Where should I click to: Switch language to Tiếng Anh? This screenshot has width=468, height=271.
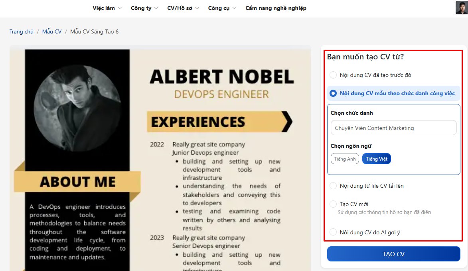point(345,159)
